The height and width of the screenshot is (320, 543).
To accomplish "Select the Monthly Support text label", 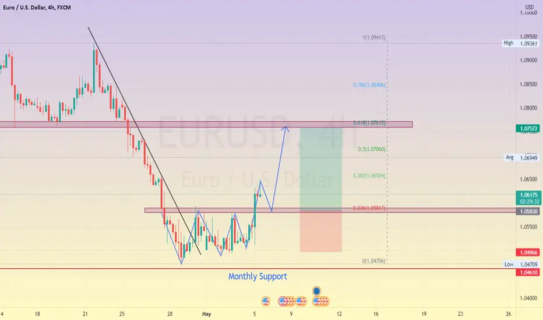I will (258, 276).
